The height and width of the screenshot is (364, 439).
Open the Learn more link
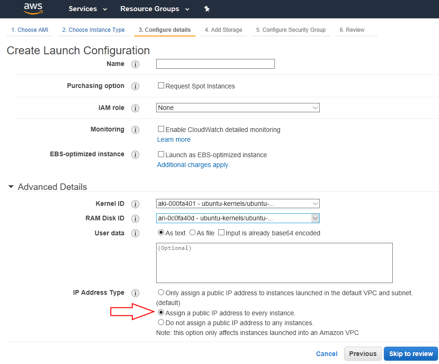[x=173, y=139]
